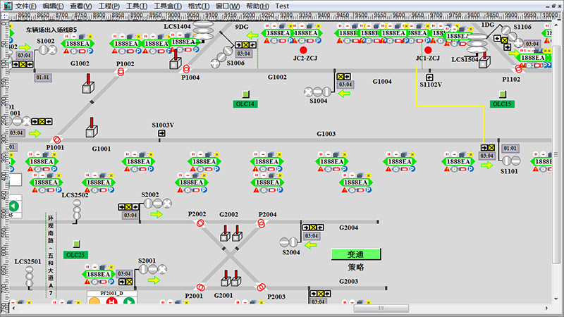The image size is (564, 317).
Task: Open the 文件(F) menu
Action: coord(25,6)
